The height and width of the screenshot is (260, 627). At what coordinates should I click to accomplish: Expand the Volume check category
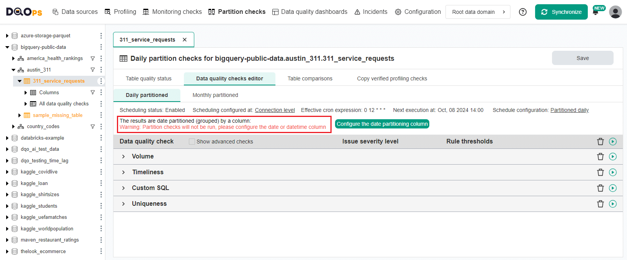[x=123, y=157]
